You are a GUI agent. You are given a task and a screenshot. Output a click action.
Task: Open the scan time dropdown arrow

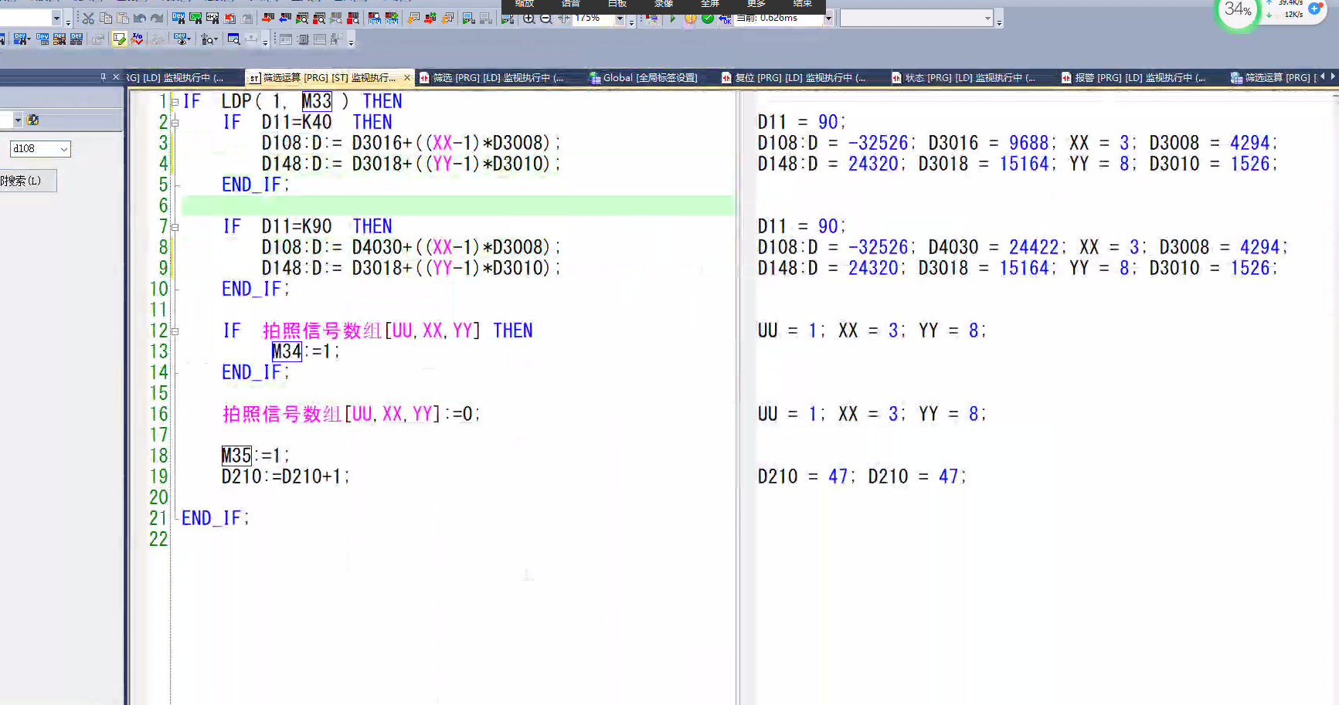coord(828,19)
